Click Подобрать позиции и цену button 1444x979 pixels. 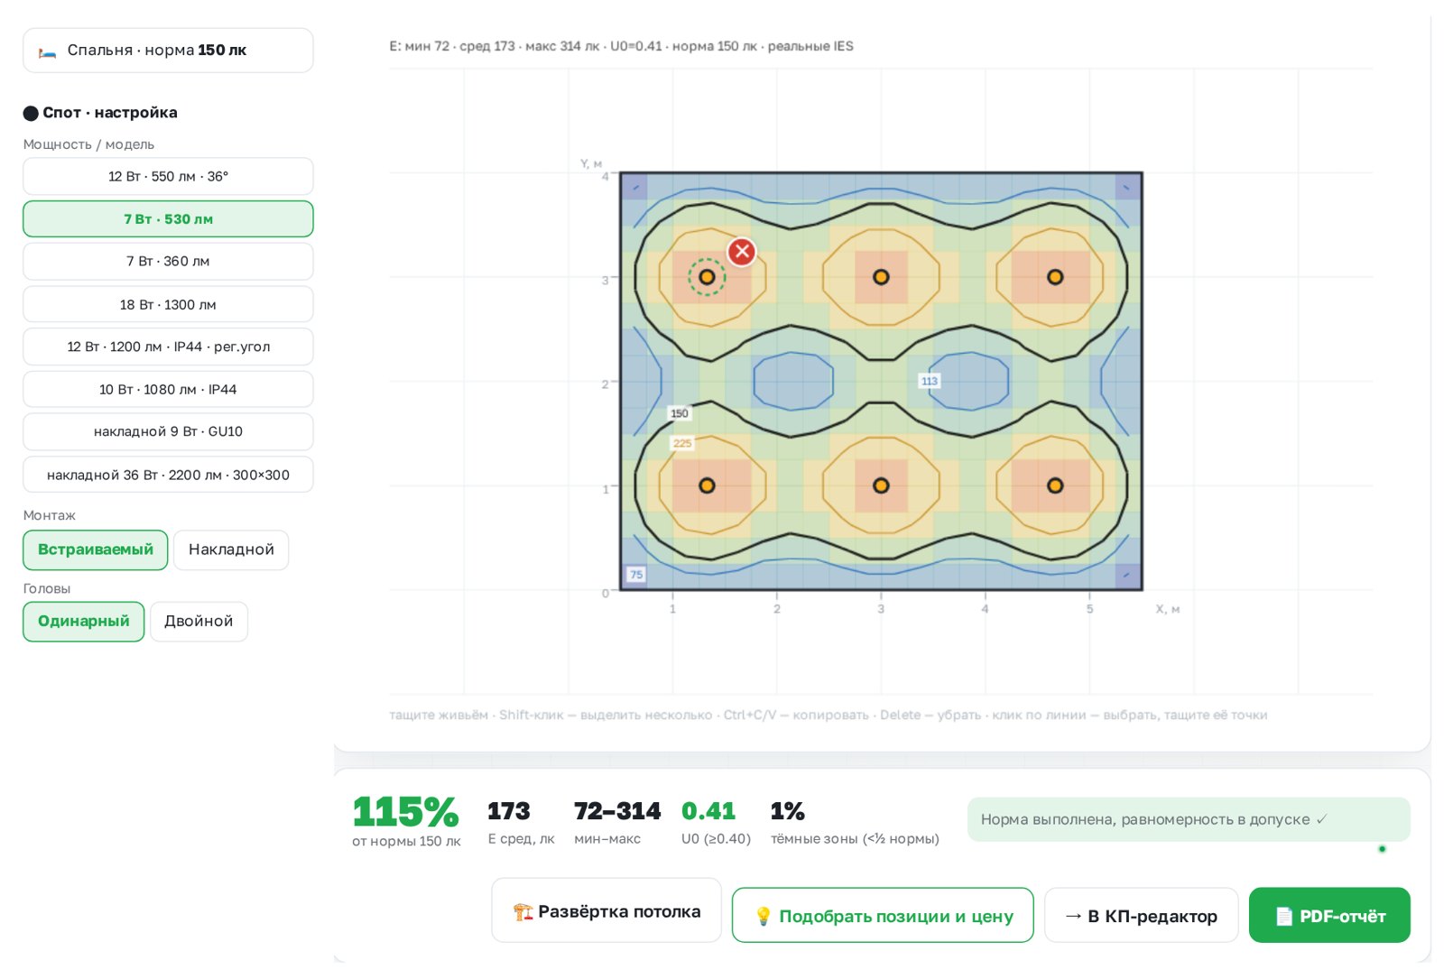(x=883, y=915)
